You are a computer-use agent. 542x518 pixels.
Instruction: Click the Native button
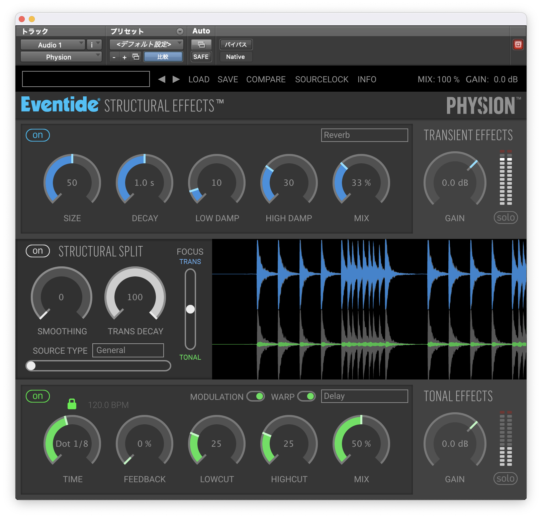[x=236, y=57]
